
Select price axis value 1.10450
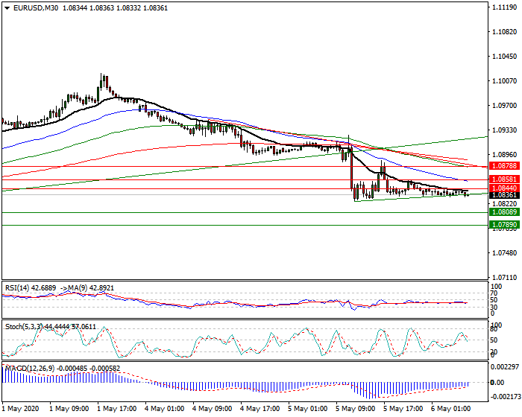pos(505,57)
